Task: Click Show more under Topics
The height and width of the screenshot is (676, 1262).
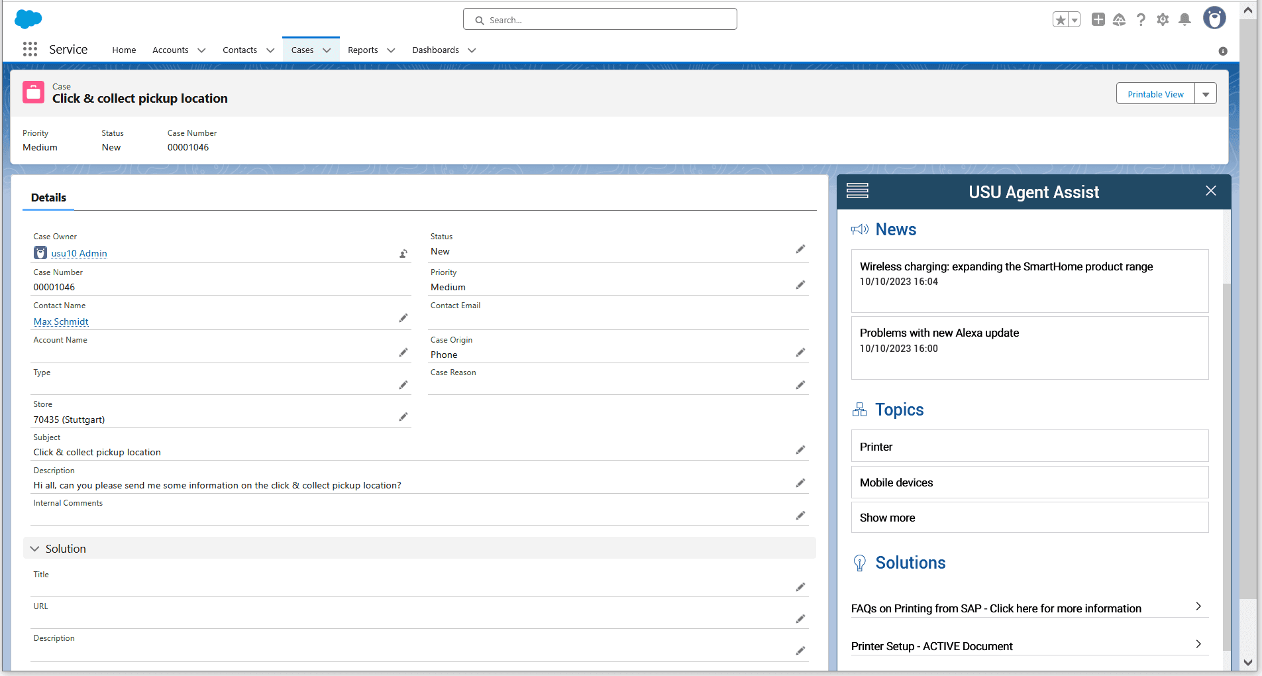Action: click(1029, 517)
